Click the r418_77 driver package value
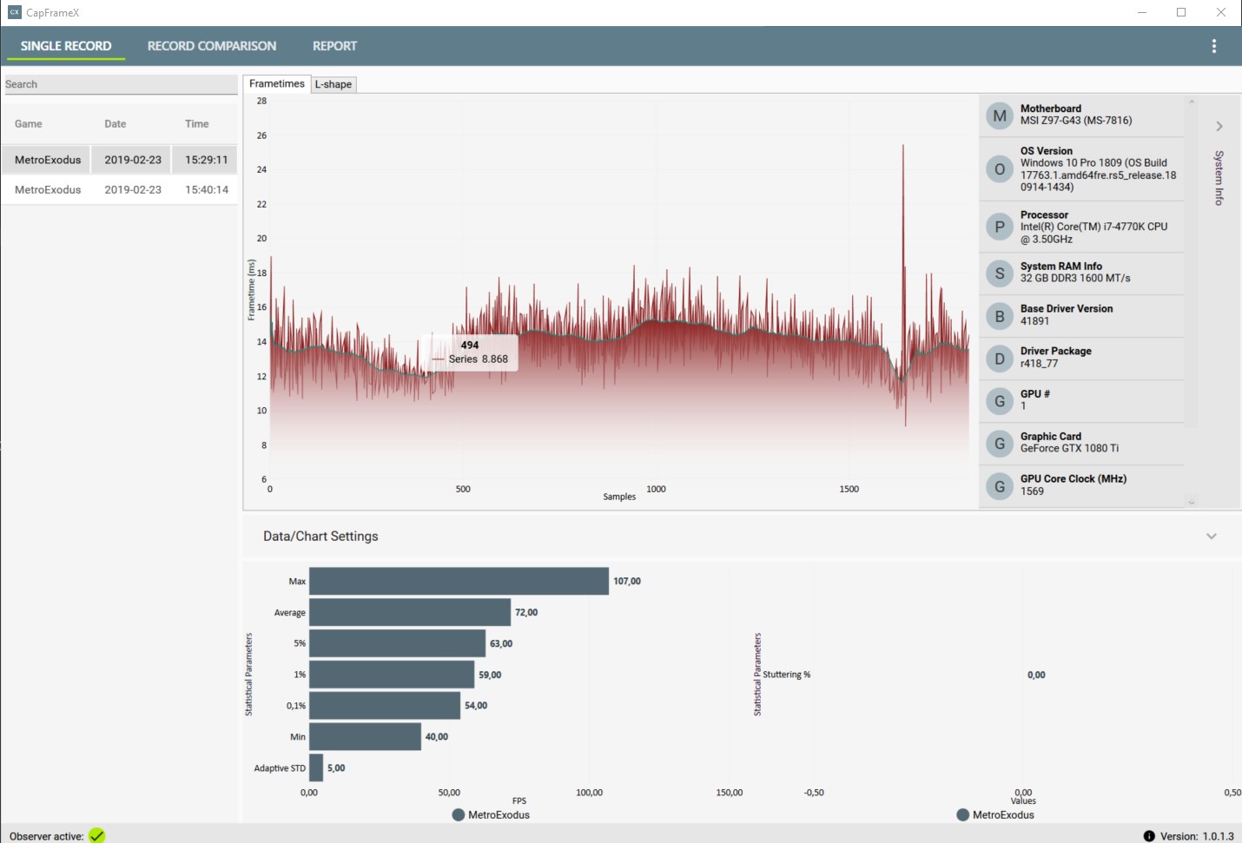This screenshot has width=1242, height=843. click(x=1039, y=364)
